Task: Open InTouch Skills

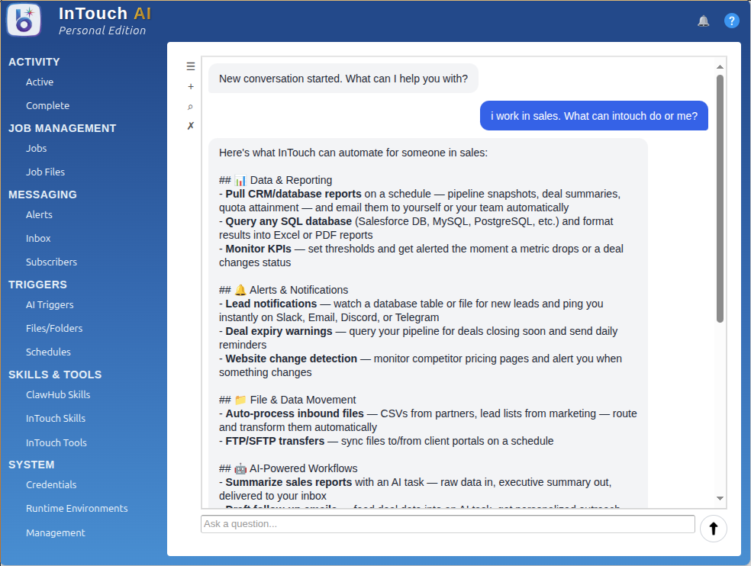Action: pos(56,419)
